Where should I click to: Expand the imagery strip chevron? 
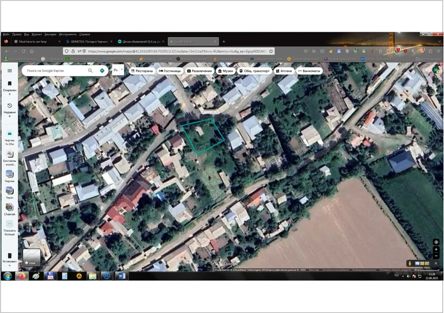[436, 264]
